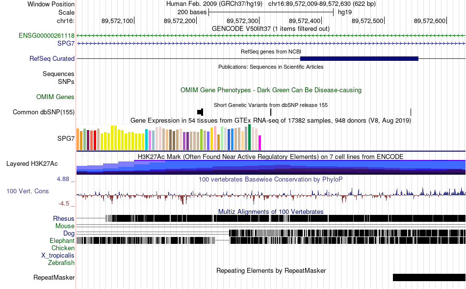466x289 pixels.
Task: Select the Elephant alignment label
Action: point(62,241)
